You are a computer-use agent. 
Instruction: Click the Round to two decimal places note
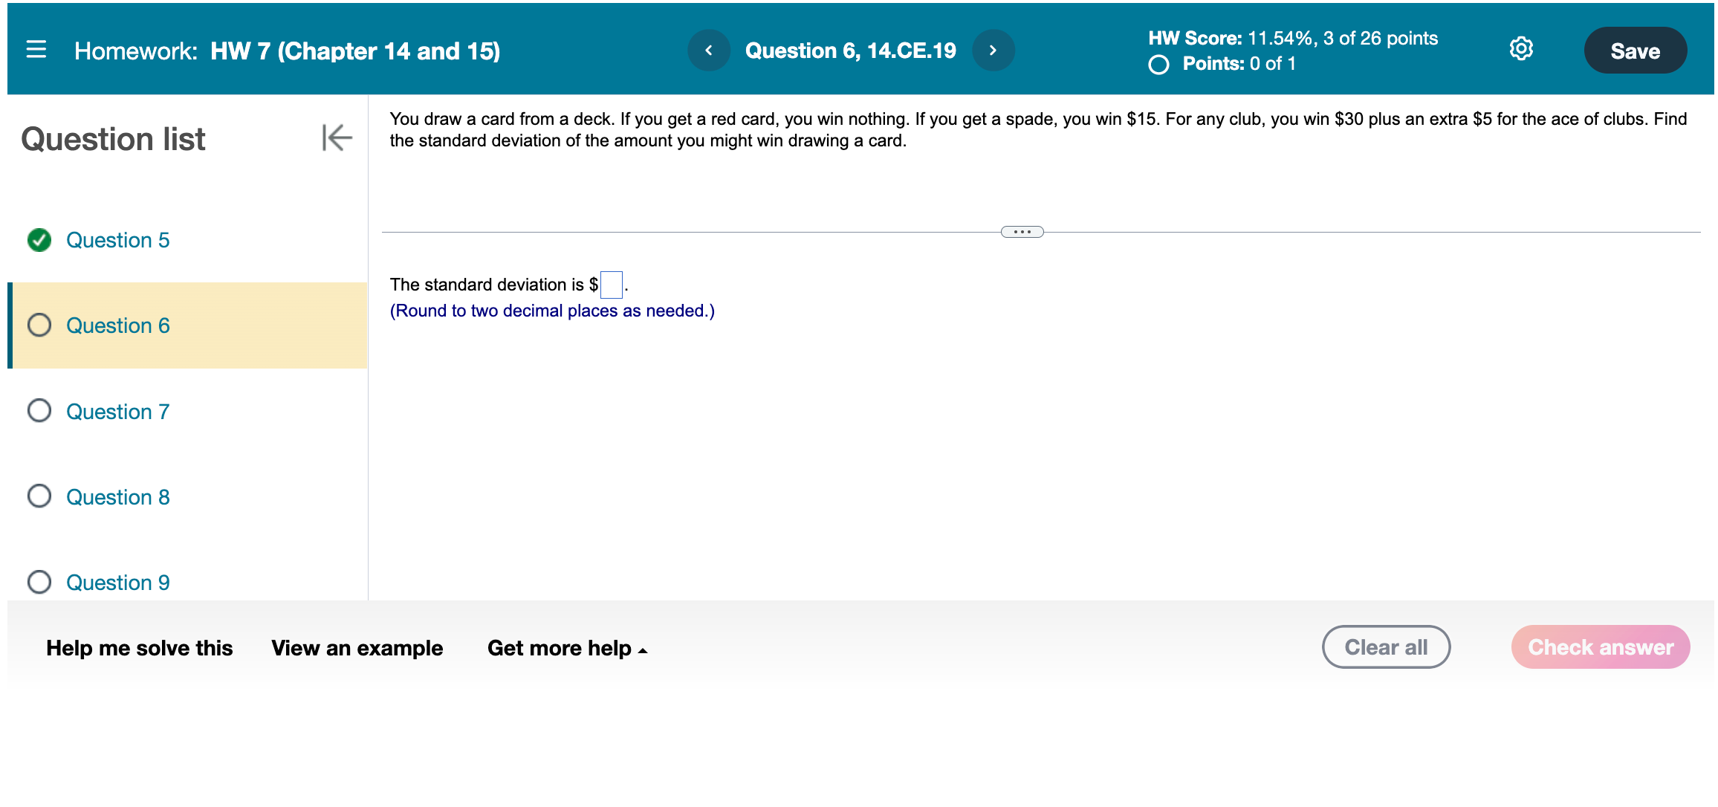552,311
